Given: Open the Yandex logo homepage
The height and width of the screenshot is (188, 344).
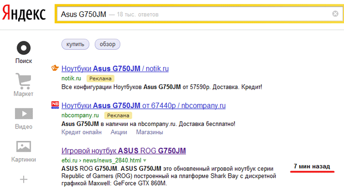Looking at the screenshot, I should [24, 14].
